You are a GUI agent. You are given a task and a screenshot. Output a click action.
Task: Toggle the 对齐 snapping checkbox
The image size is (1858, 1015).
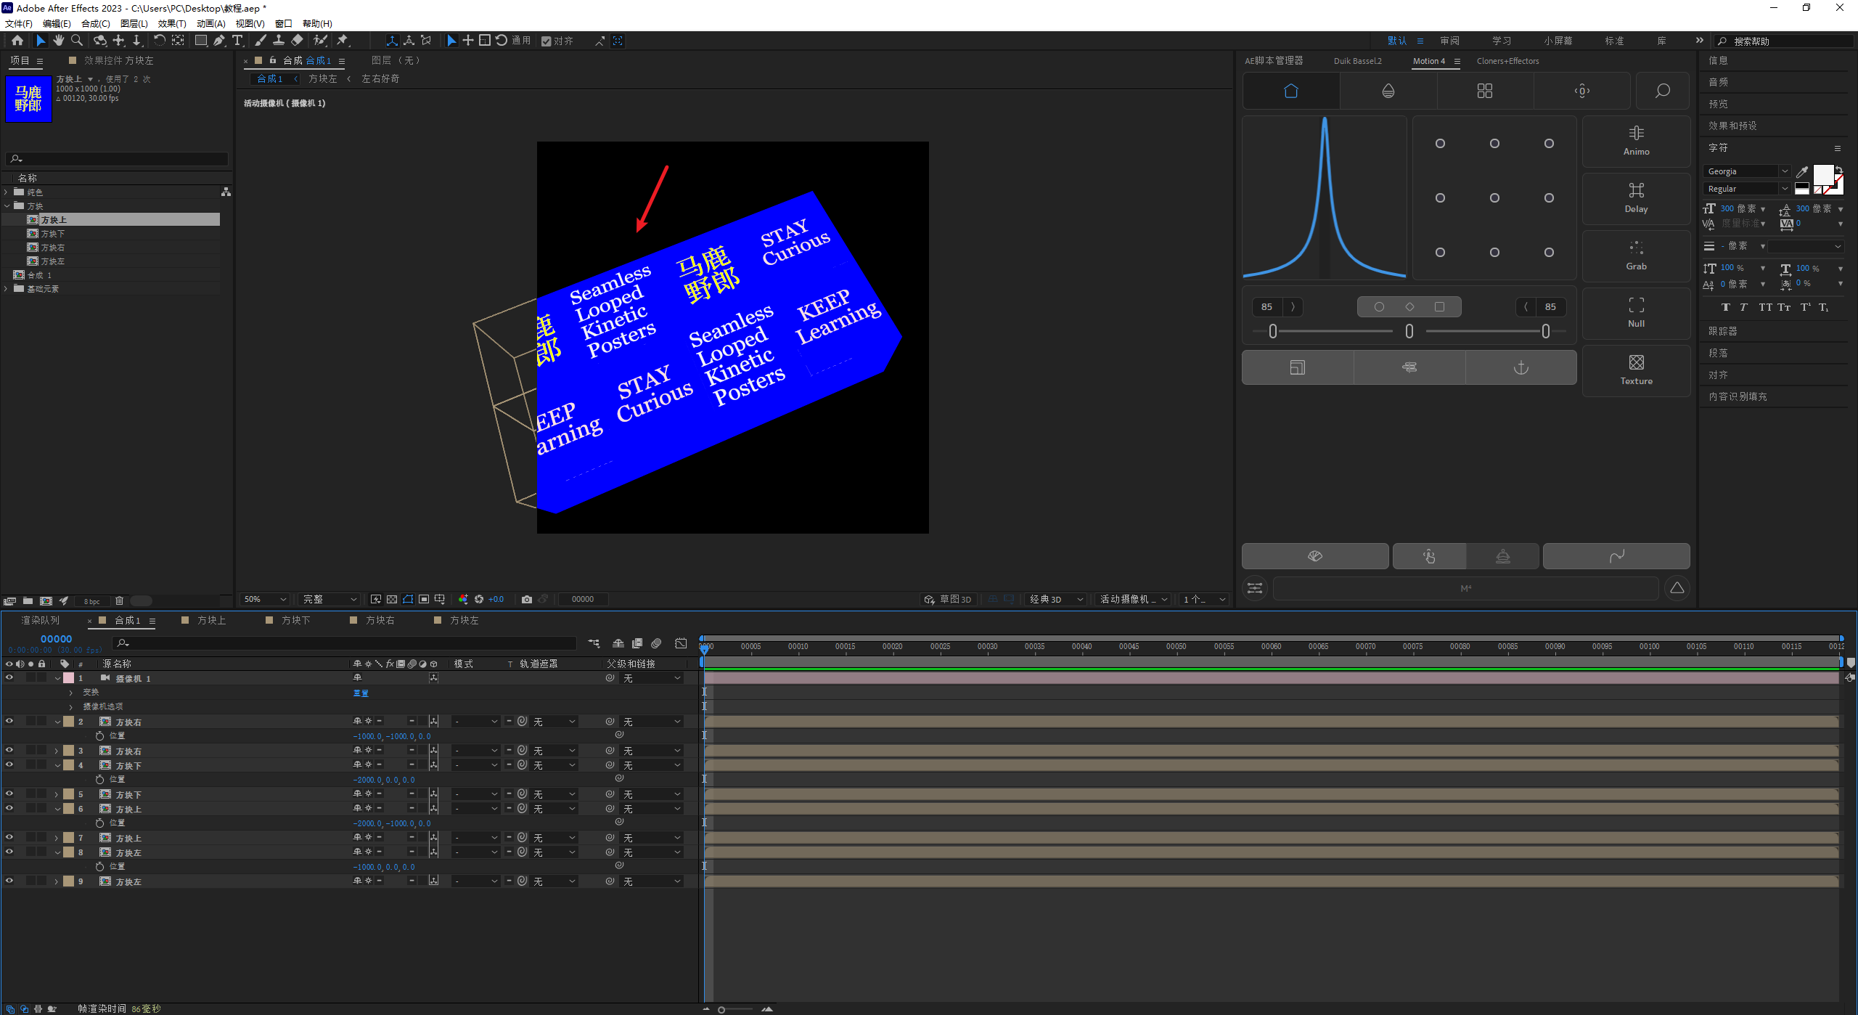coord(547,41)
